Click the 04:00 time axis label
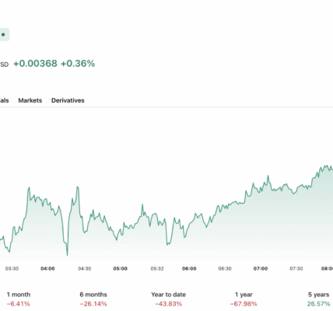This screenshot has height=311, width=333. pos(47,268)
